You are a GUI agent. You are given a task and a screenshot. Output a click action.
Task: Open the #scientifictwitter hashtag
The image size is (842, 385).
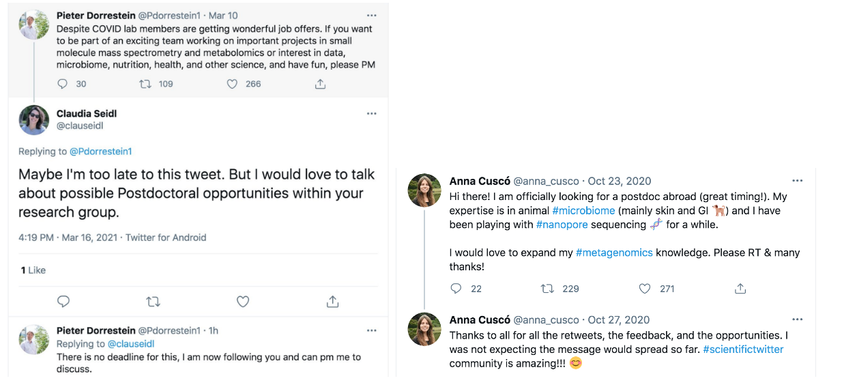[743, 350]
